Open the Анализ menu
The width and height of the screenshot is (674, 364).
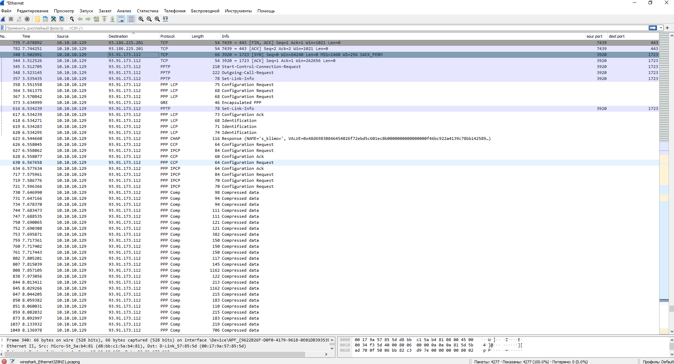(124, 11)
